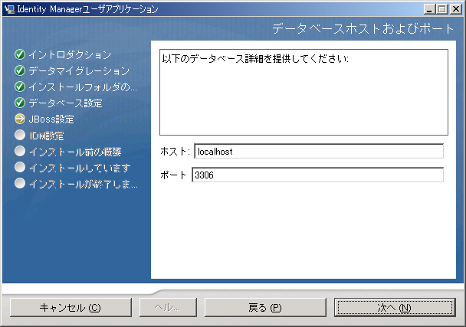Click the データベースホストおよびポート heading

click(x=363, y=28)
